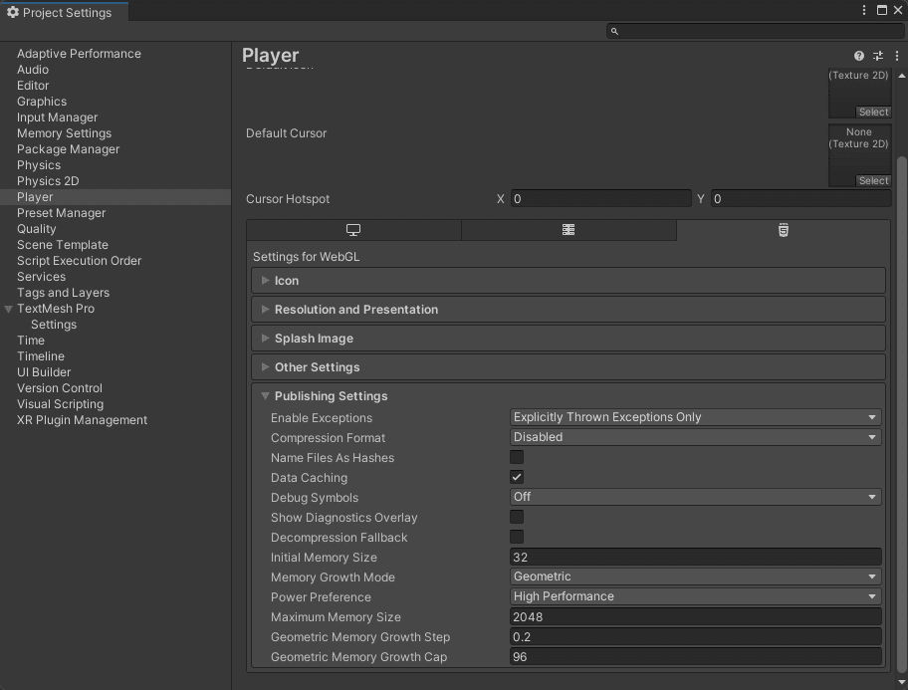Open Timeline settings
The image size is (908, 690).
click(x=40, y=356)
